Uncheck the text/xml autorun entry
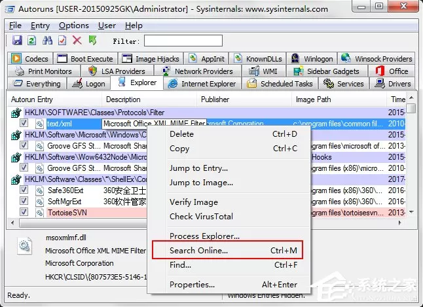The width and height of the screenshot is (423, 307). (24, 123)
